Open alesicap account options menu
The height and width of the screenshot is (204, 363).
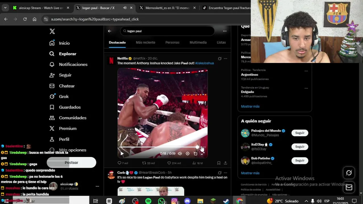(97, 186)
